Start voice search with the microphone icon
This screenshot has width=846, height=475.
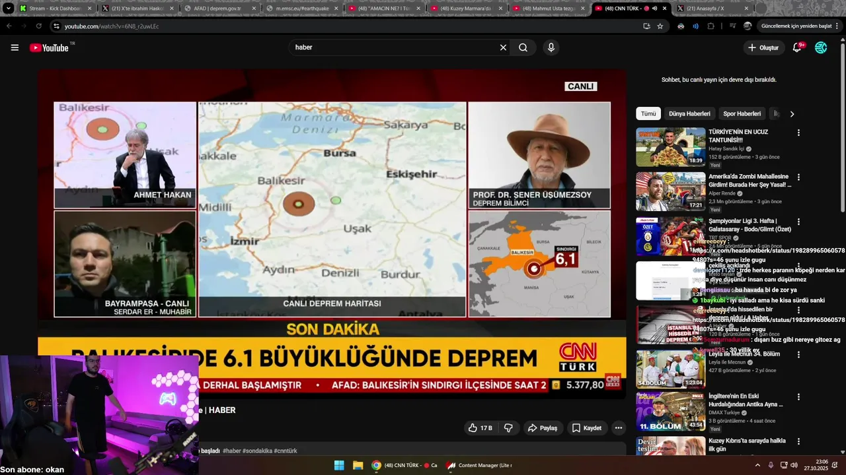click(x=551, y=47)
